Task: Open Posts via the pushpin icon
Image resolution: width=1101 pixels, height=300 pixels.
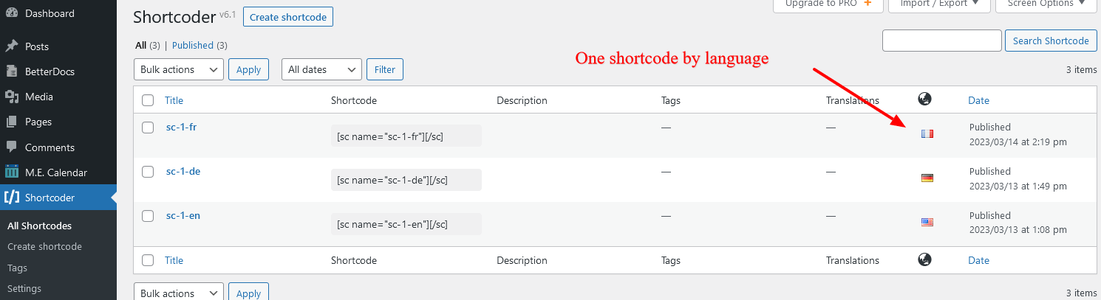Action: [12, 46]
